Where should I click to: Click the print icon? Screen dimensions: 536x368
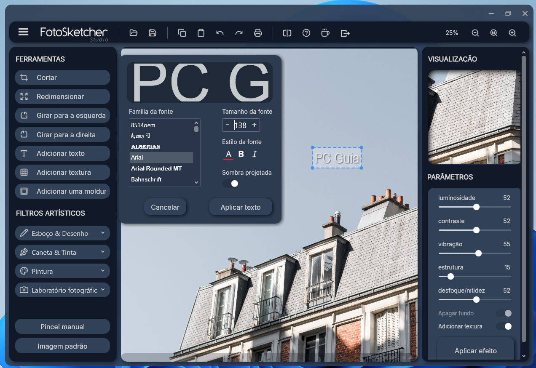tap(258, 33)
